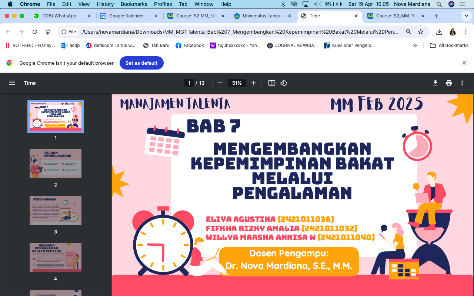This screenshot has width=474, height=296.
Task: Select the page 2 Tujuan Pembelajaran thumbnail
Action: click(x=56, y=164)
